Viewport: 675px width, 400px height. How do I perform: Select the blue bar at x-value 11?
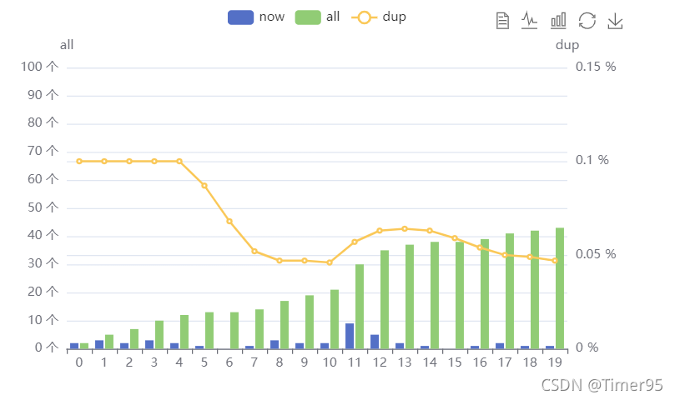click(350, 336)
